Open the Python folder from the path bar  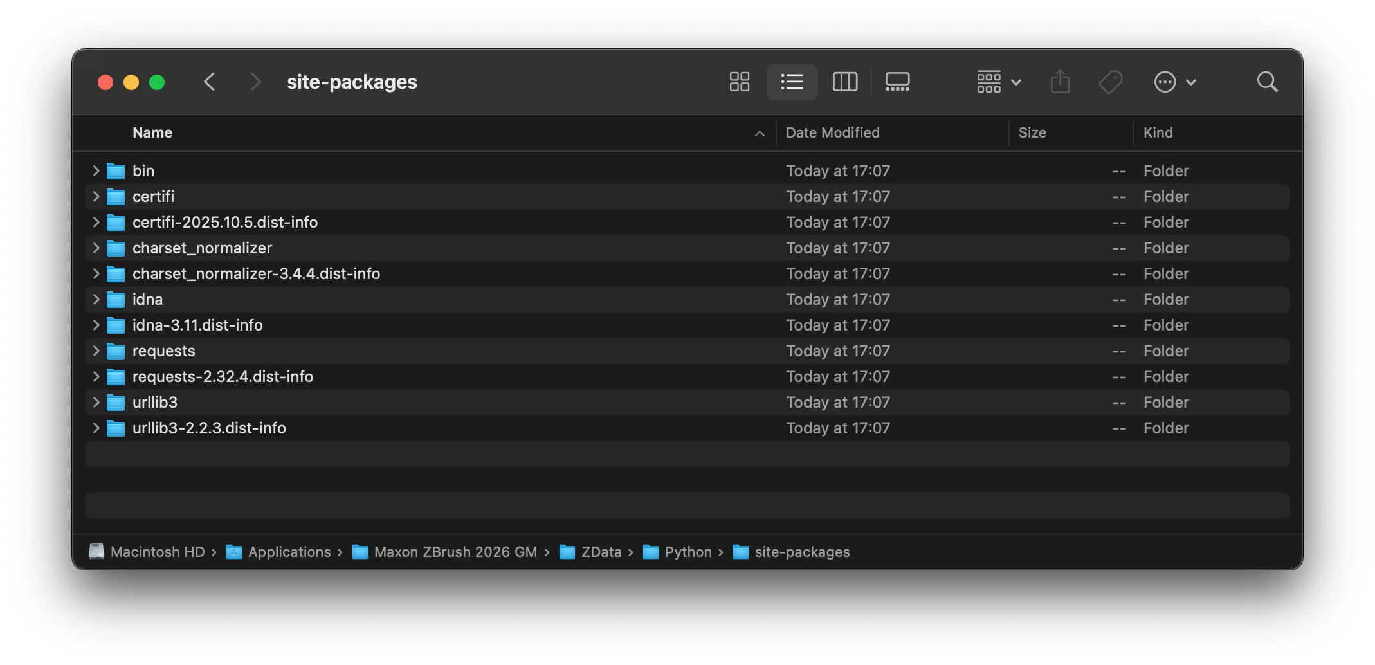(688, 552)
